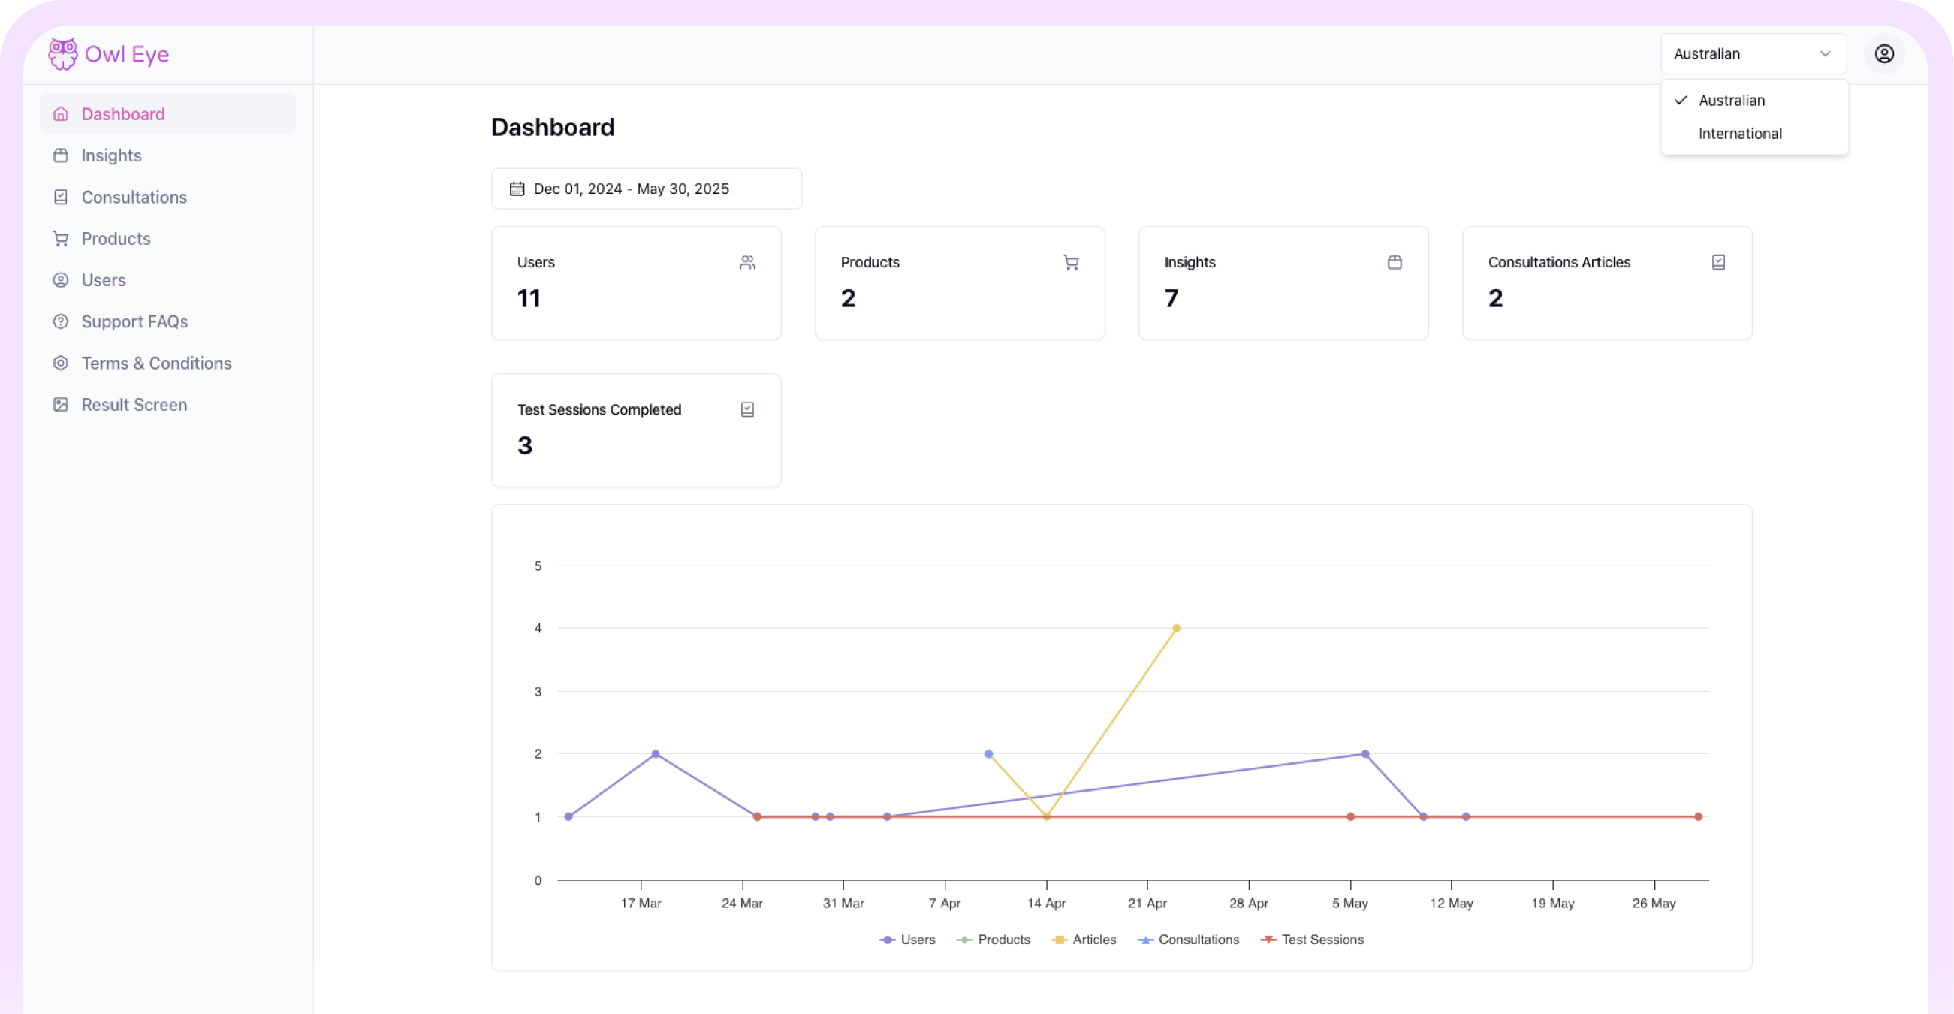Toggle the Users series in chart legend

(908, 939)
